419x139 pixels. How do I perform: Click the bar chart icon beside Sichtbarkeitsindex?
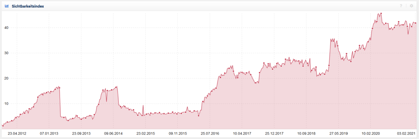pos(7,6)
